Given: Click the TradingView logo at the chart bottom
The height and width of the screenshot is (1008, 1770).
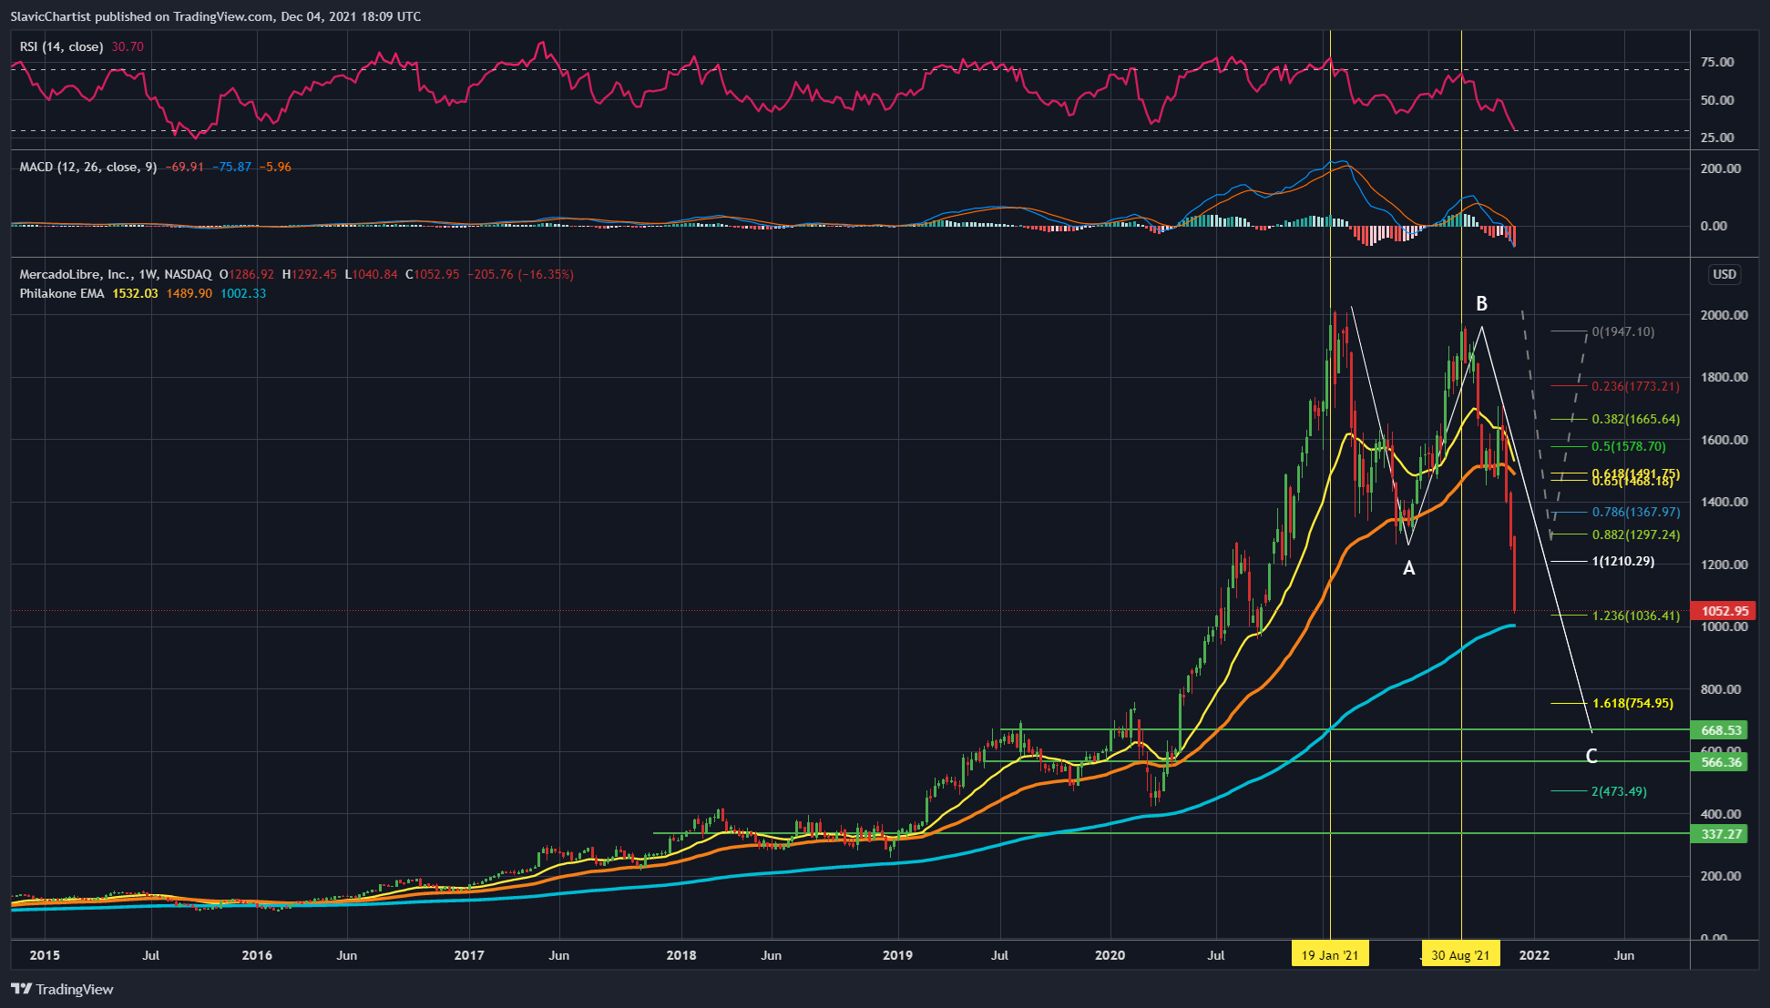Looking at the screenshot, I should coord(62,989).
